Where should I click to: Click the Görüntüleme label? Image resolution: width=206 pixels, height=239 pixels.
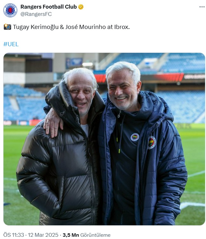95,235
